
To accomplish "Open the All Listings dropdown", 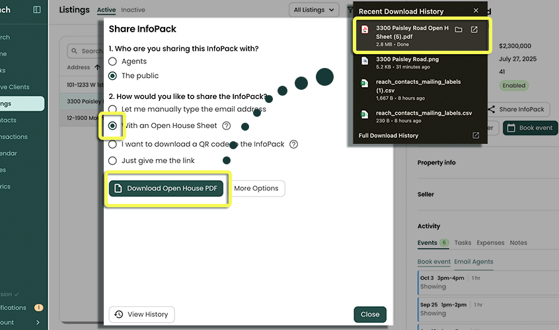I will pyautogui.click(x=314, y=10).
